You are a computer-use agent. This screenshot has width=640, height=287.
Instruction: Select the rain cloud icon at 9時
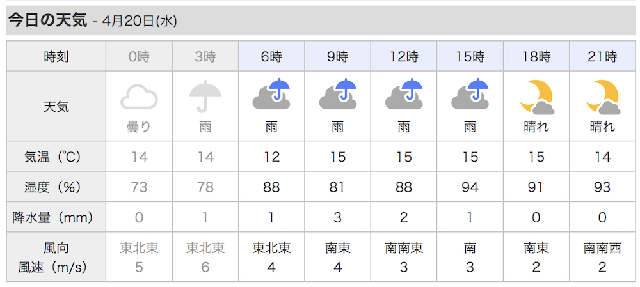(337, 94)
